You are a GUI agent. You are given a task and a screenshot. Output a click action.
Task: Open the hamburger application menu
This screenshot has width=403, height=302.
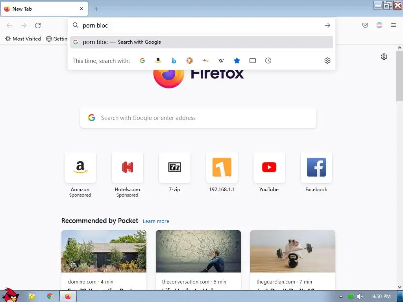[x=394, y=25]
